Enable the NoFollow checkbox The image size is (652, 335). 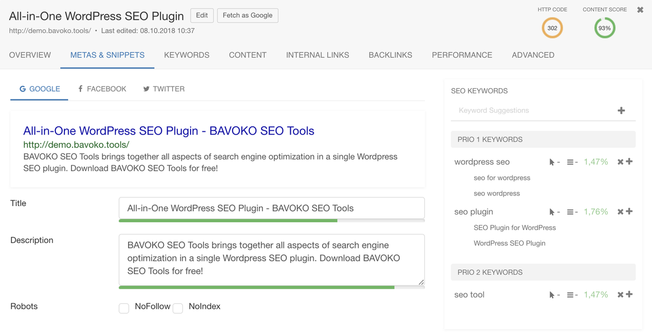point(124,308)
